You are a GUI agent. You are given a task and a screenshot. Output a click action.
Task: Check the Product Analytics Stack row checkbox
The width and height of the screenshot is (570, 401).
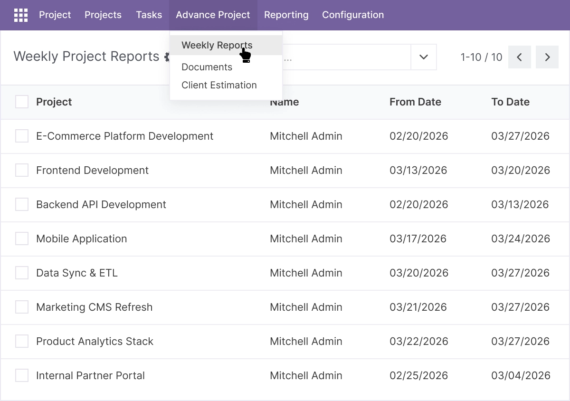pos(22,341)
